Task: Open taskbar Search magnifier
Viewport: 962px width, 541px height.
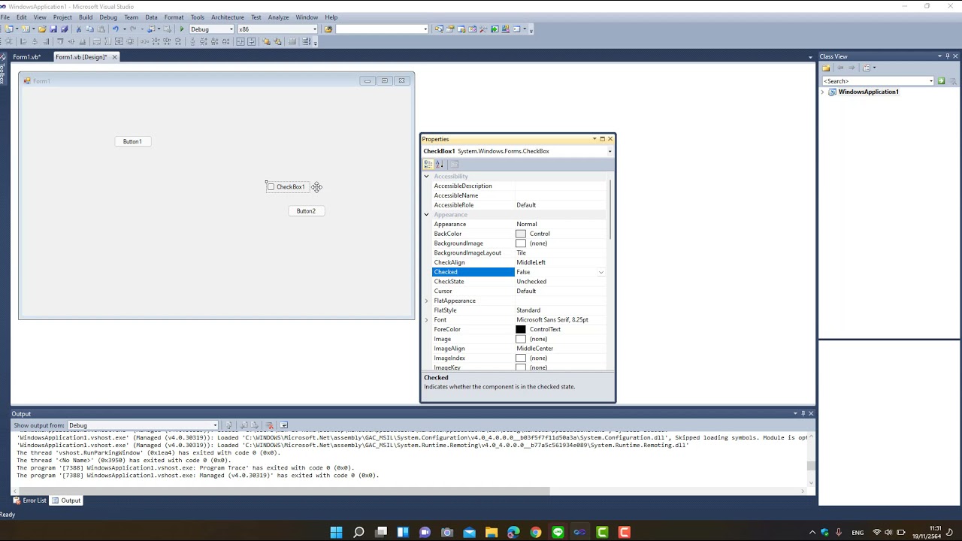Action: coord(358,532)
